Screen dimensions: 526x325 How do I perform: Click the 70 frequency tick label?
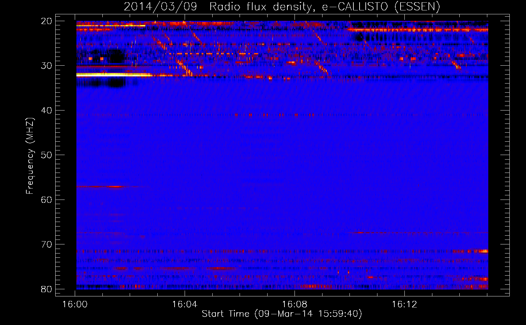tap(46, 244)
